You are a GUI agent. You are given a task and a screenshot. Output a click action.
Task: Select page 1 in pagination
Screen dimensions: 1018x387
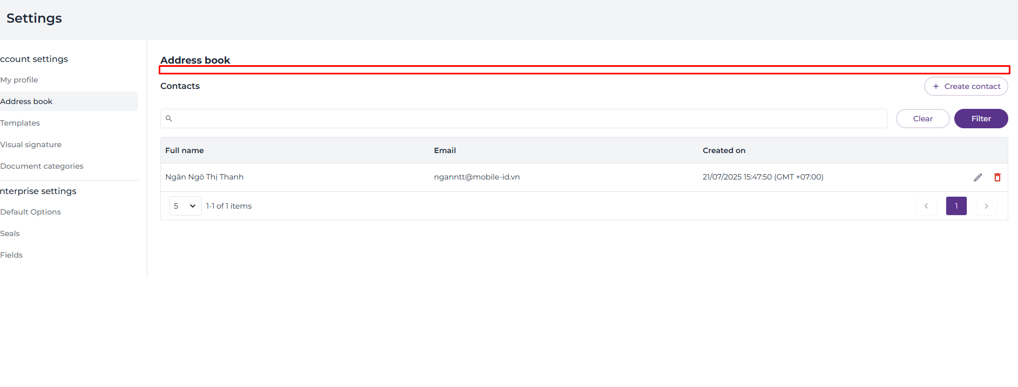[956, 206]
